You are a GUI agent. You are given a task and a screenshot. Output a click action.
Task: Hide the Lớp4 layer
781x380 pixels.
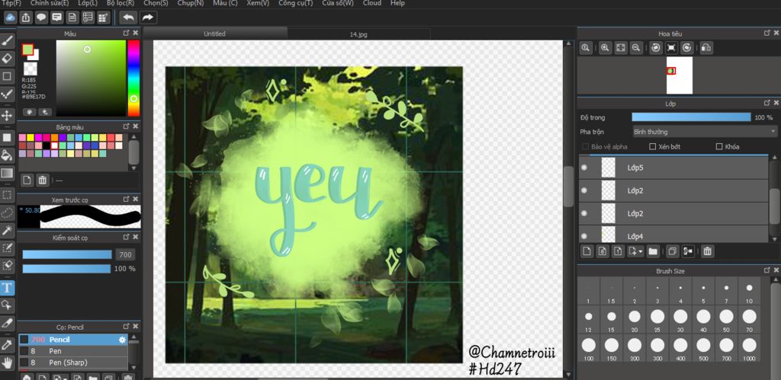(x=583, y=236)
